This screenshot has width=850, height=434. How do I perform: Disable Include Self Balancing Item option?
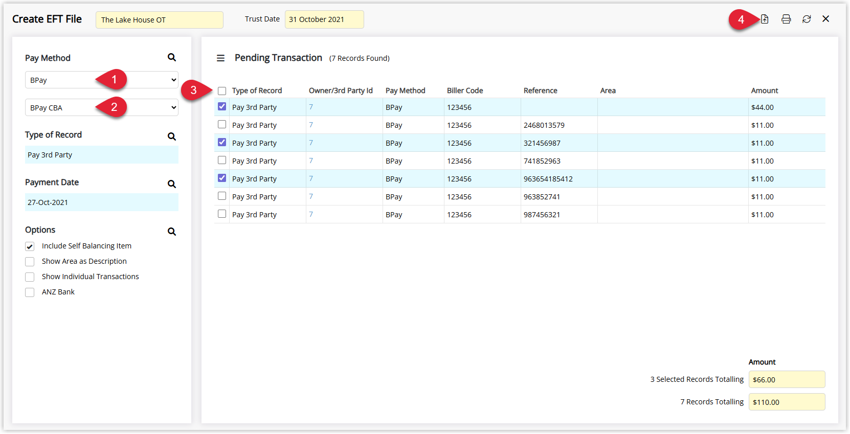click(x=30, y=246)
